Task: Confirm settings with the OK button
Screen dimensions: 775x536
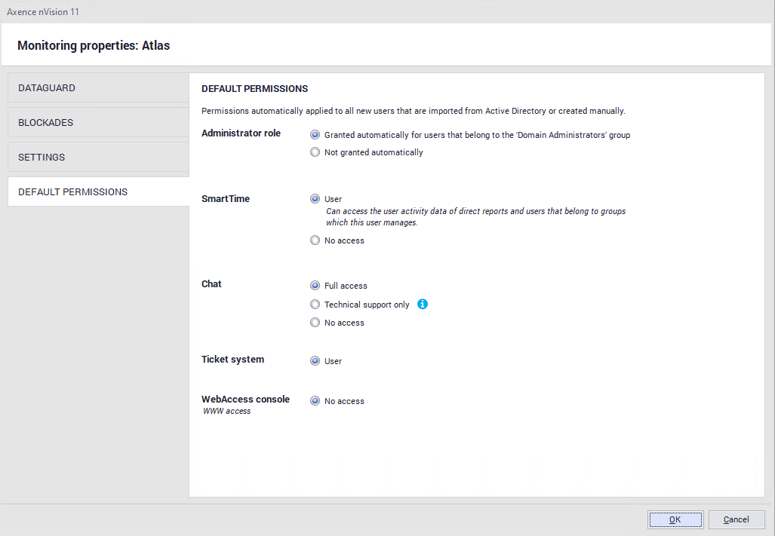Action: coord(675,519)
